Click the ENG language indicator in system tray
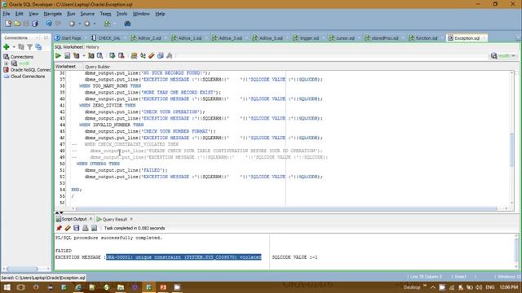Viewport: 522px width, 293px height. click(489, 287)
